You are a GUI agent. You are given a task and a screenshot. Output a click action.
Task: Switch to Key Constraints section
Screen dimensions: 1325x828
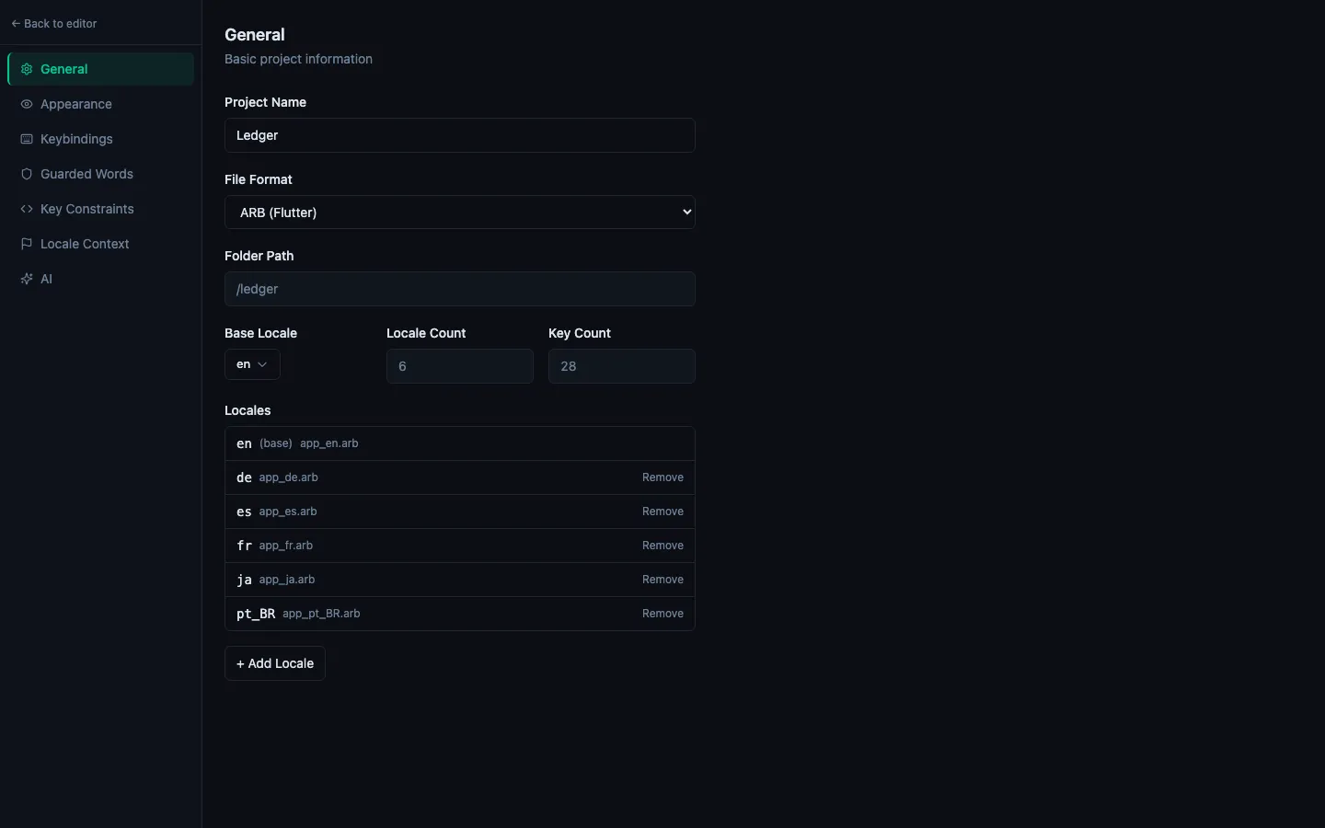pyautogui.click(x=100, y=209)
